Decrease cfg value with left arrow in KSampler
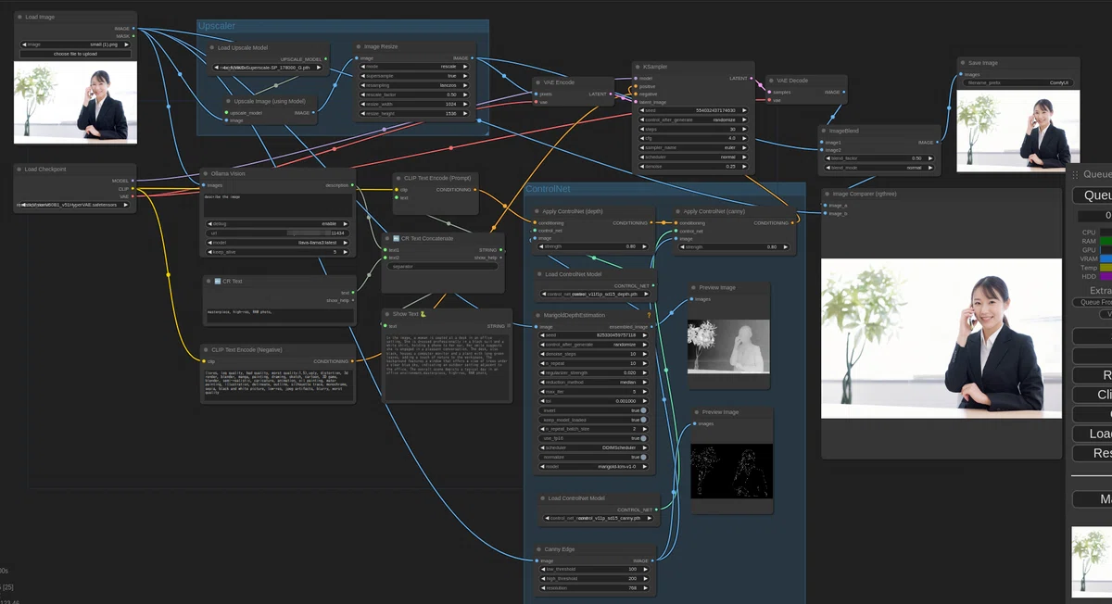This screenshot has height=604, width=1112. 641,138
